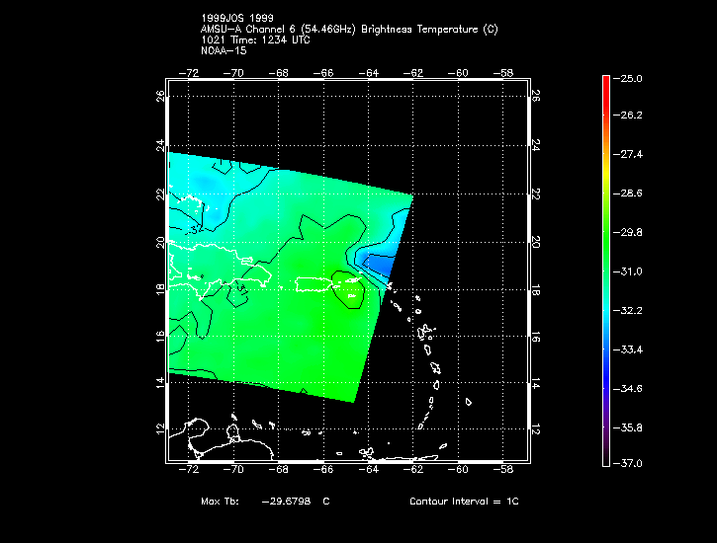717x543 pixels.
Task: Click the 'Contour Interval = 1C' text
Action: coord(464,502)
